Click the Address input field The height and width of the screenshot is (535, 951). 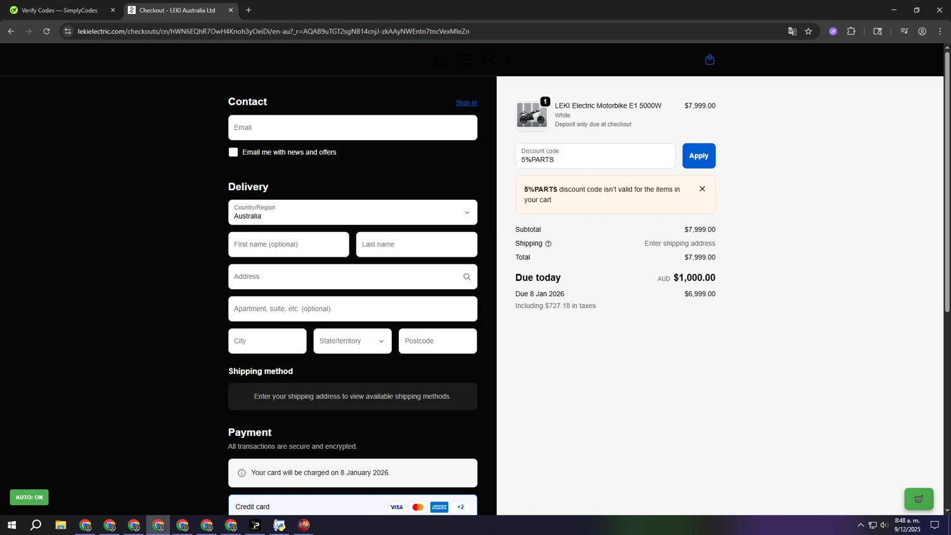(x=353, y=277)
